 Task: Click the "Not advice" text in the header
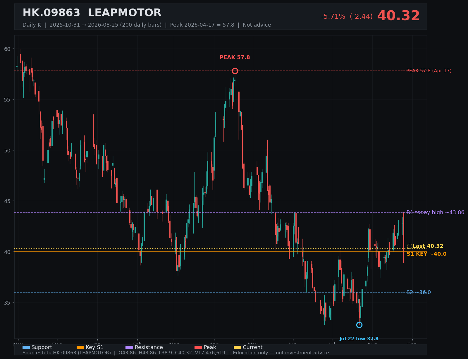pyautogui.click(x=257, y=25)
